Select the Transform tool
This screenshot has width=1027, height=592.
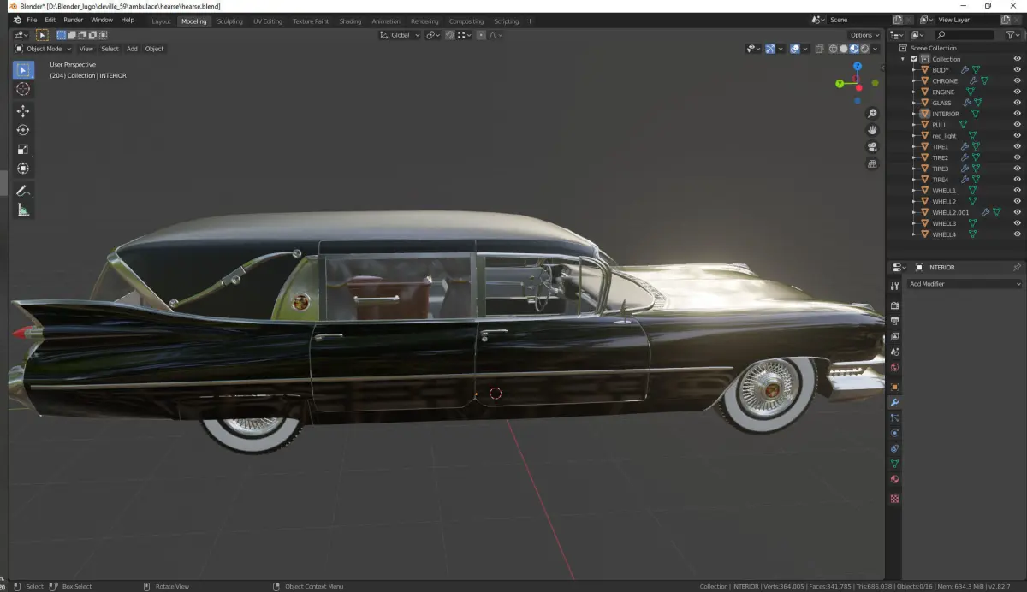coord(23,169)
